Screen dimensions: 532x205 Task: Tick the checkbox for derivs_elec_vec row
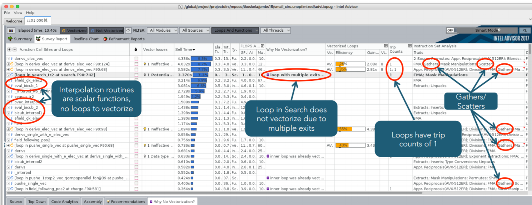[x=136, y=58]
